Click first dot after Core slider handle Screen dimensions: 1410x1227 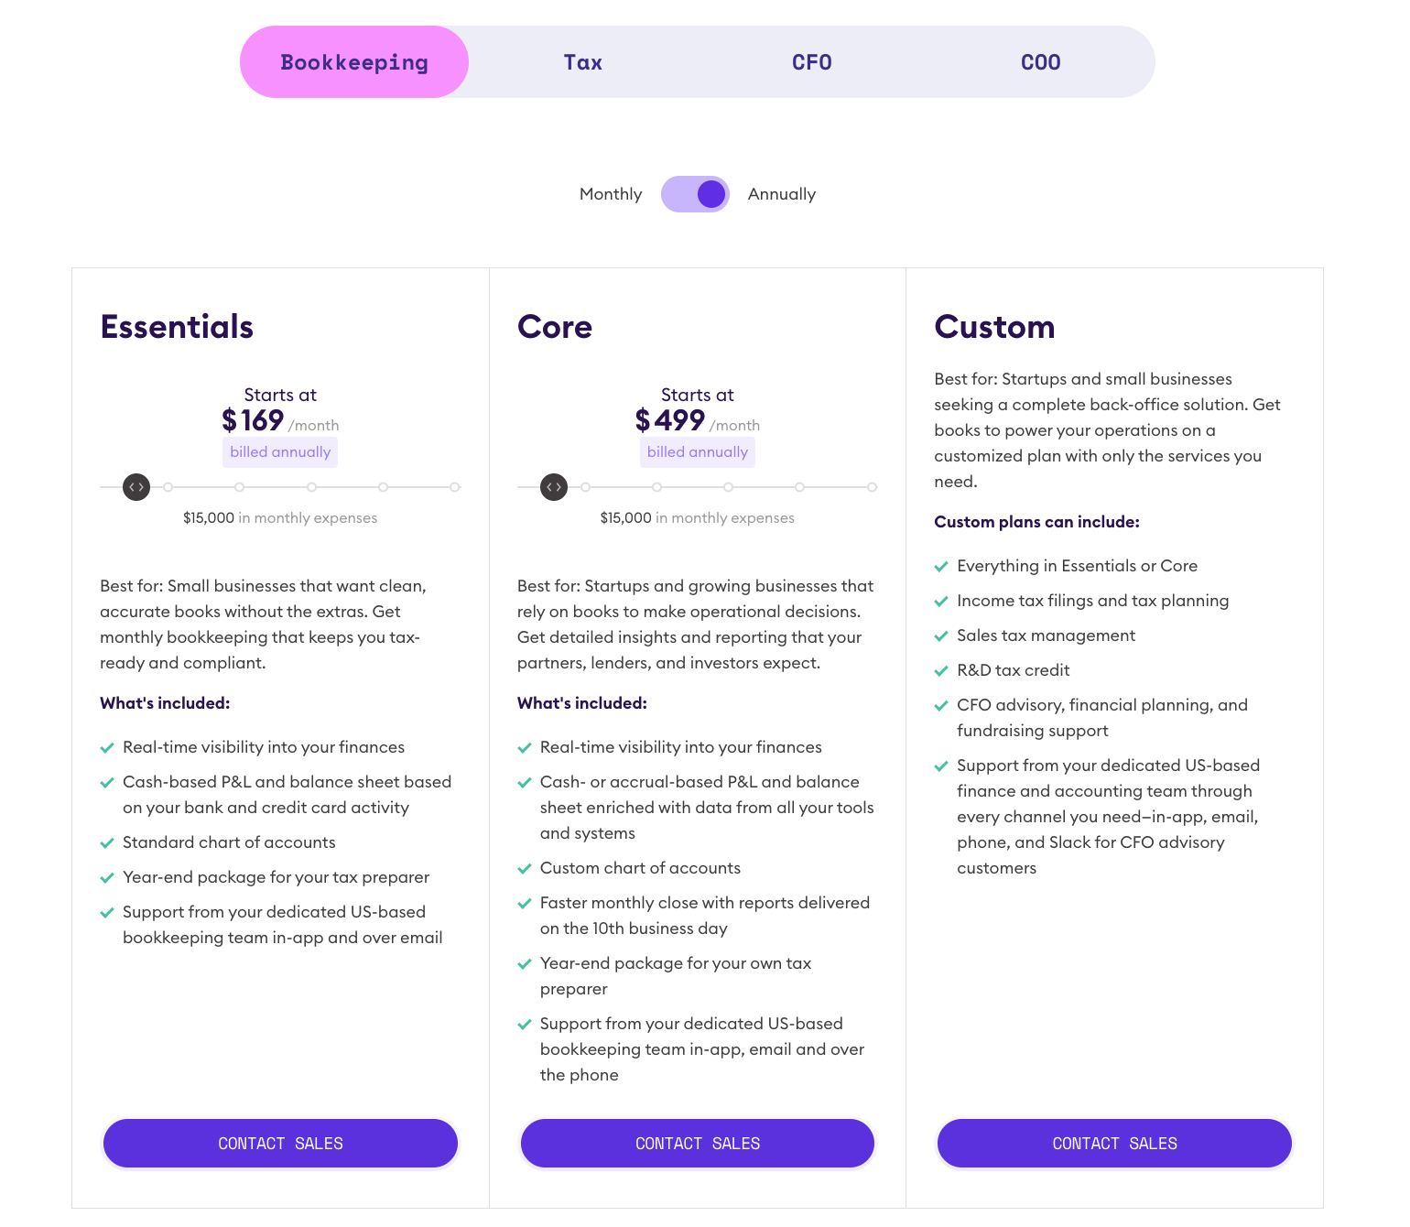point(586,487)
